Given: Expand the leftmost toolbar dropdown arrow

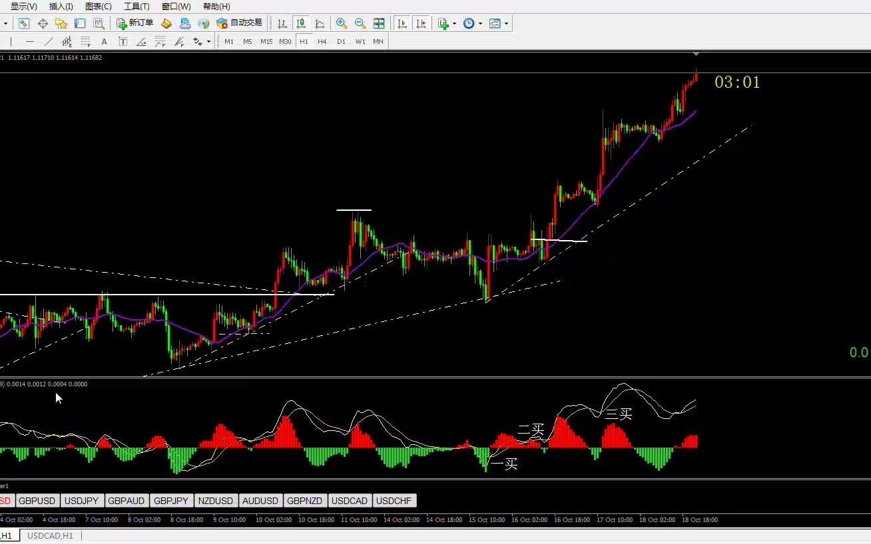Looking at the screenshot, I should pyautogui.click(x=5, y=23).
